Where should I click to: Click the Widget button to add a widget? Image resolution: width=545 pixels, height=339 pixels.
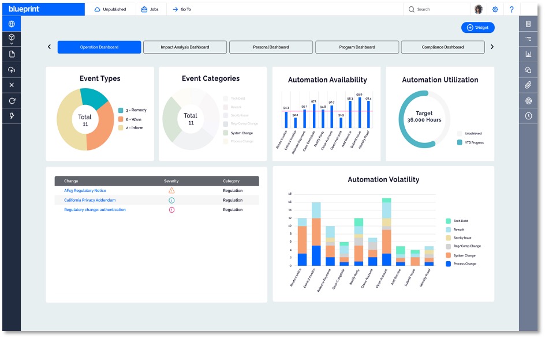(477, 27)
